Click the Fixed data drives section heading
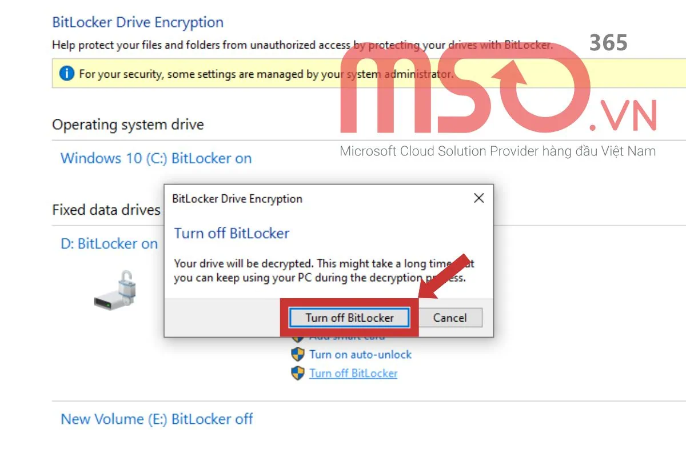Viewport: 686px width, 457px height. pos(106,210)
